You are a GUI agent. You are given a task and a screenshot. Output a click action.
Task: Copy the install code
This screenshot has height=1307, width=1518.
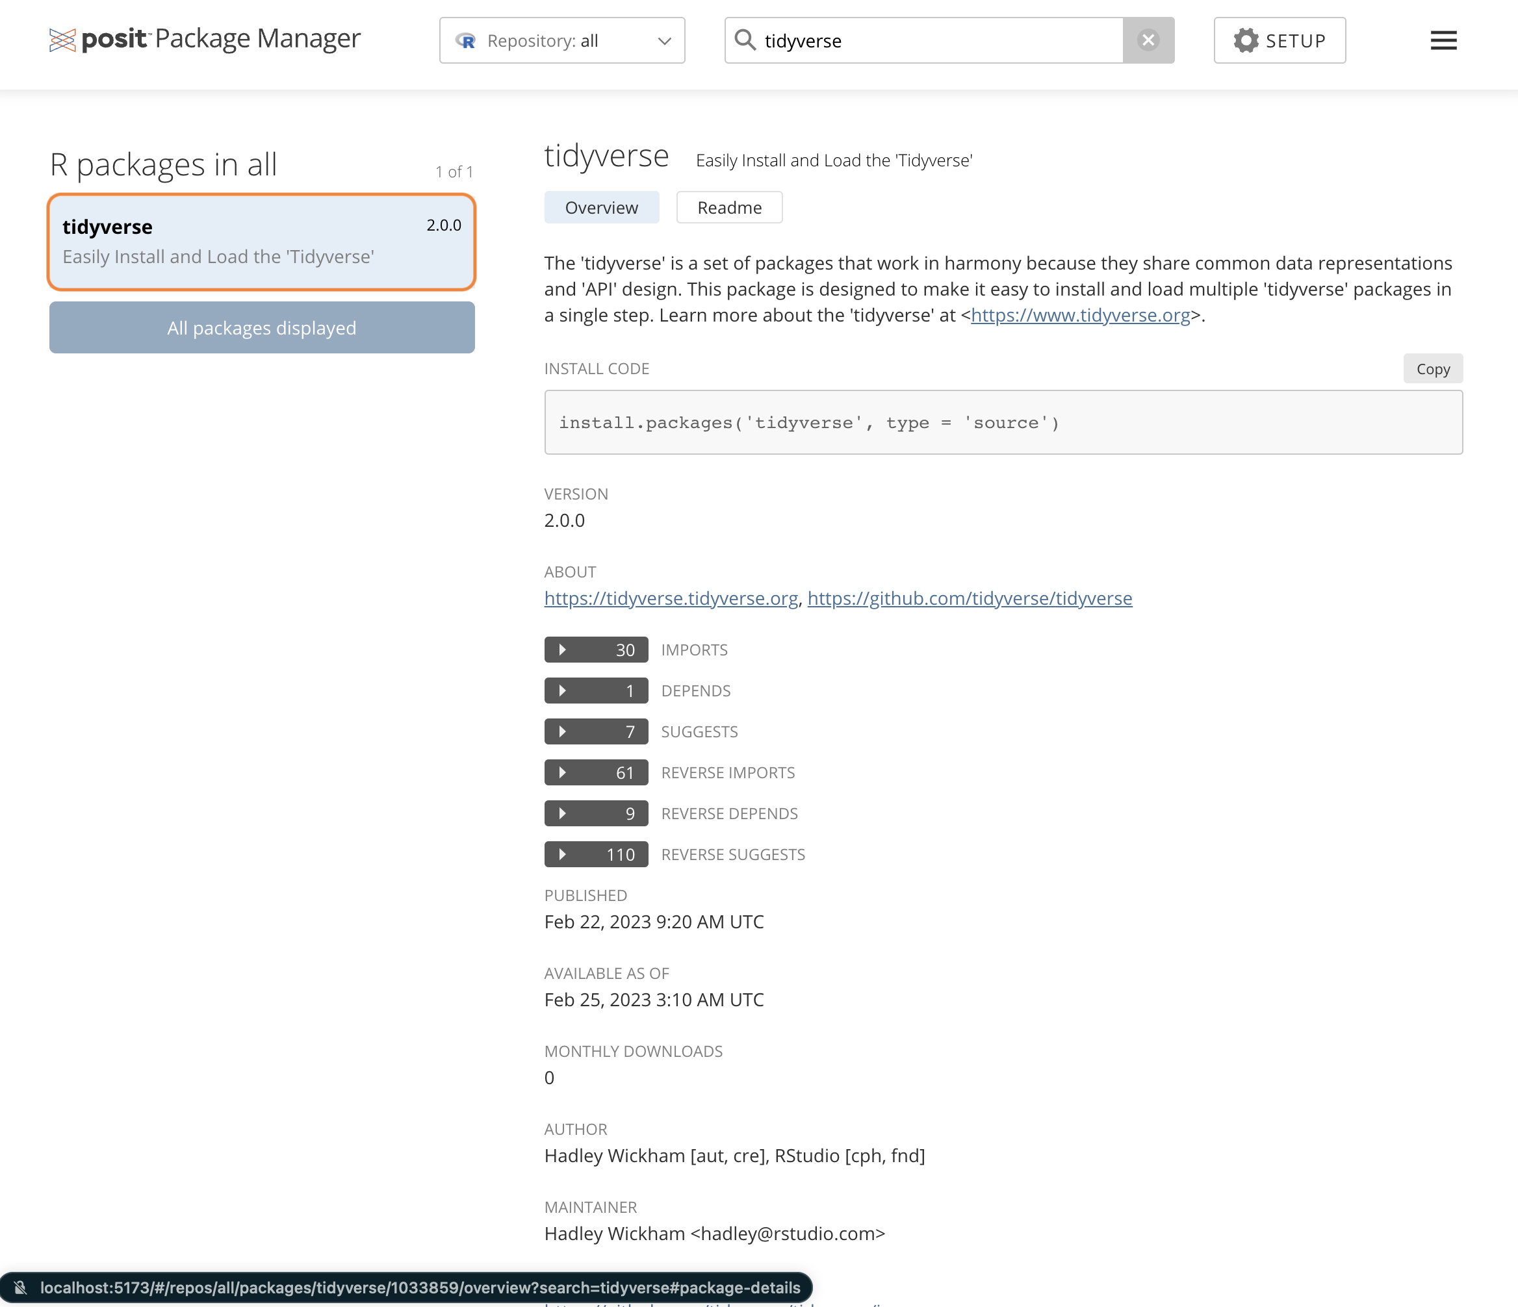[x=1432, y=369]
